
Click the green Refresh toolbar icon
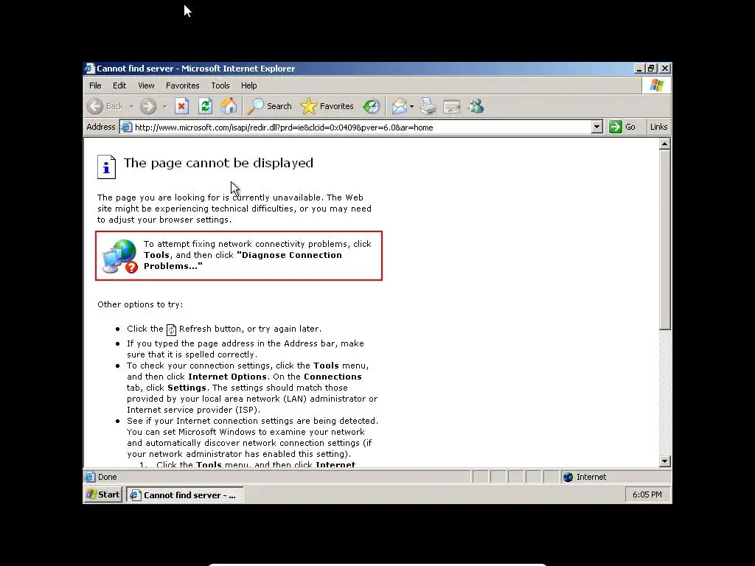pos(206,106)
